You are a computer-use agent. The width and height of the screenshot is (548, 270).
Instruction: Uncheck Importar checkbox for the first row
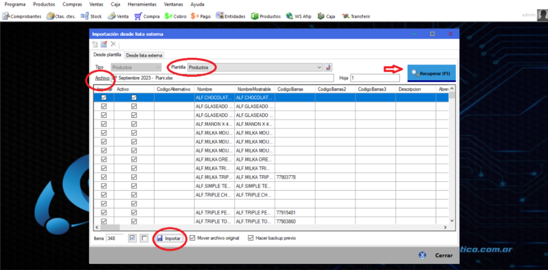[x=104, y=97]
